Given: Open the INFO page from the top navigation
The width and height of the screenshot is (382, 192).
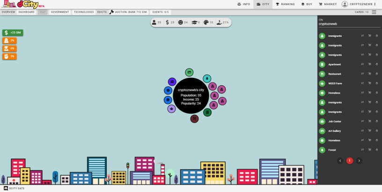Looking at the screenshot, I should (243, 4).
